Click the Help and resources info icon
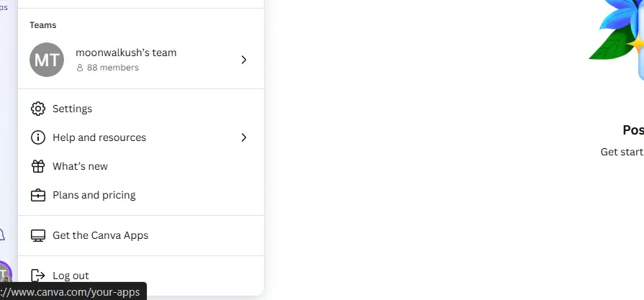The height and width of the screenshot is (300, 644). click(x=38, y=137)
